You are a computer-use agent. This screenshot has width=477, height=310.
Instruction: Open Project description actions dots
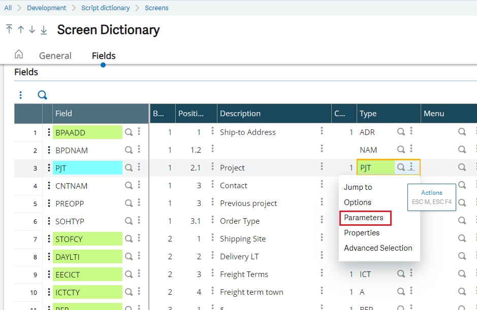(x=322, y=166)
